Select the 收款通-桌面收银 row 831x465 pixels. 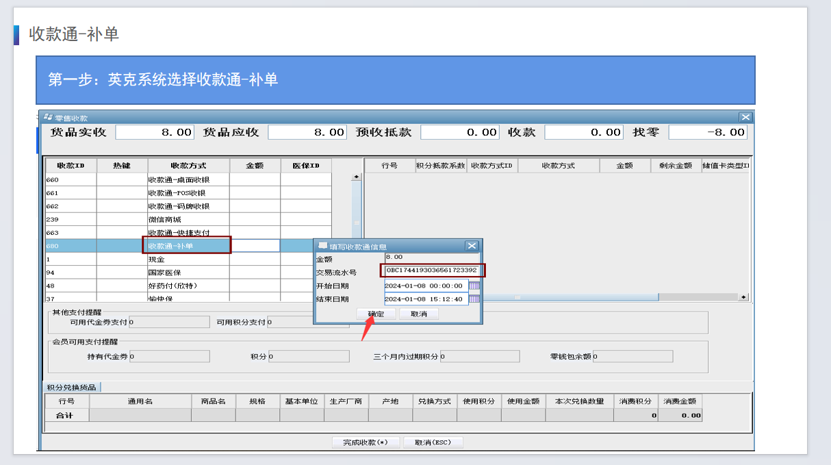(188, 179)
